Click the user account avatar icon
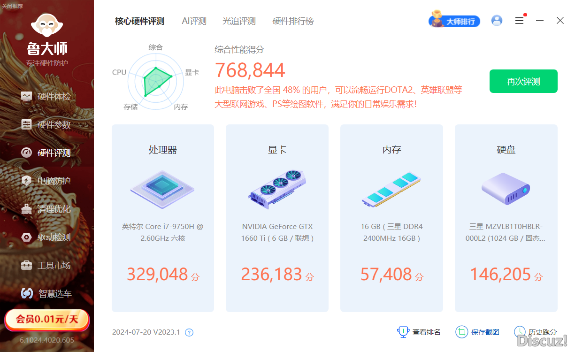 [497, 21]
